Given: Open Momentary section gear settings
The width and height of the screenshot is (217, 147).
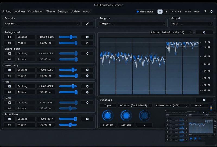Looking at the screenshot, I should point(87,70).
